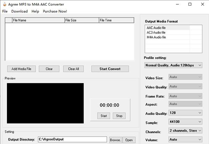This screenshot has height=144, width=209.
Task: Open the output directory folder
Action: [129, 140]
